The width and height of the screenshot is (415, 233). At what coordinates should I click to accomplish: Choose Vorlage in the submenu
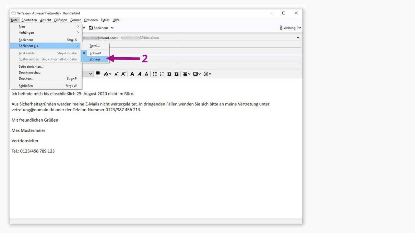tap(95, 59)
